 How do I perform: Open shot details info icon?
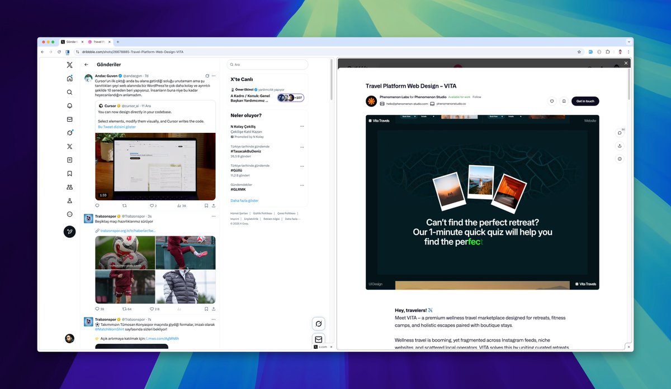tap(620, 159)
